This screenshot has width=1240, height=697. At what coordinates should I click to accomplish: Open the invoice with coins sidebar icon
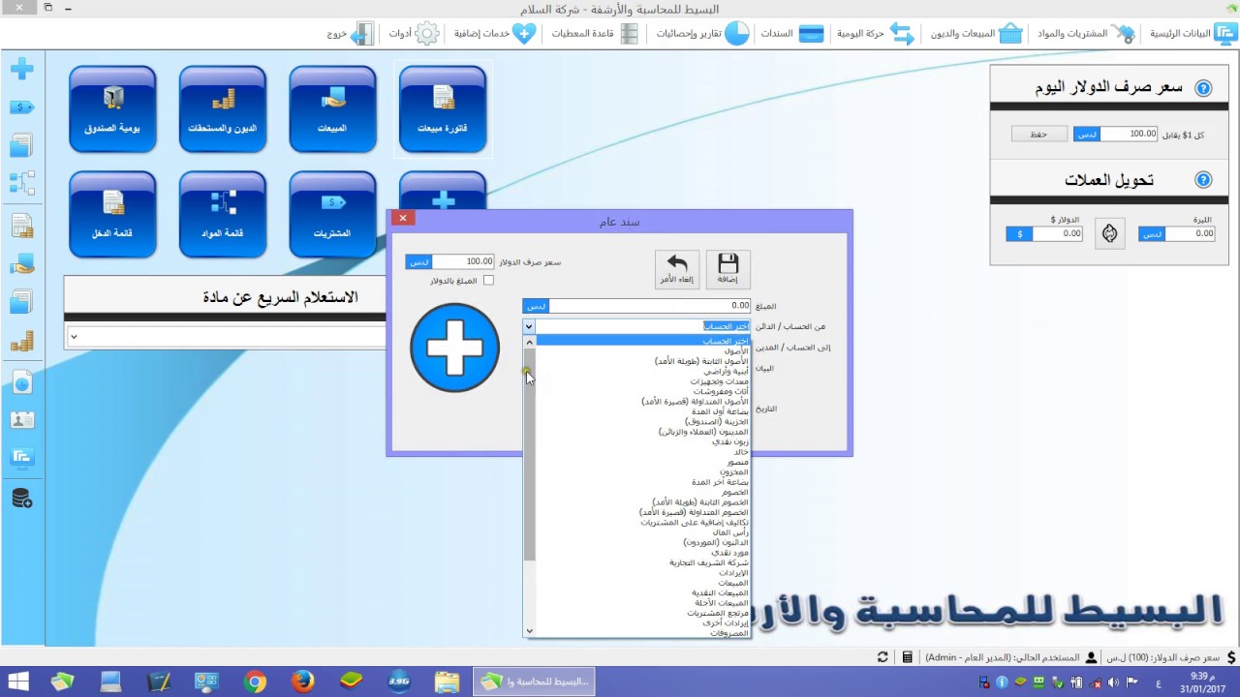pos(21,227)
